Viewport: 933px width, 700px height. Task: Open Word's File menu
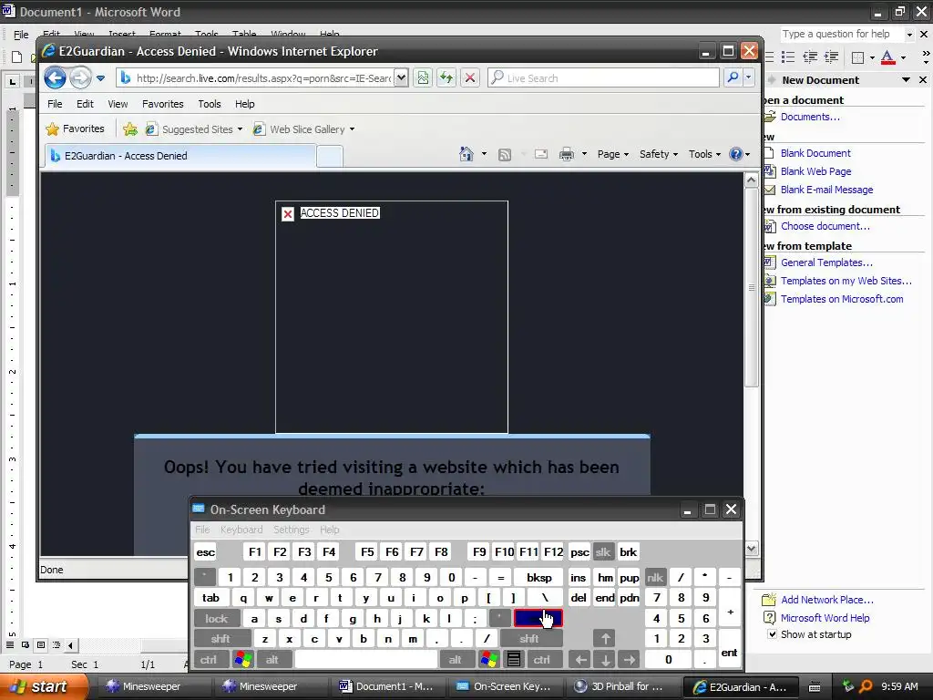[21, 35]
